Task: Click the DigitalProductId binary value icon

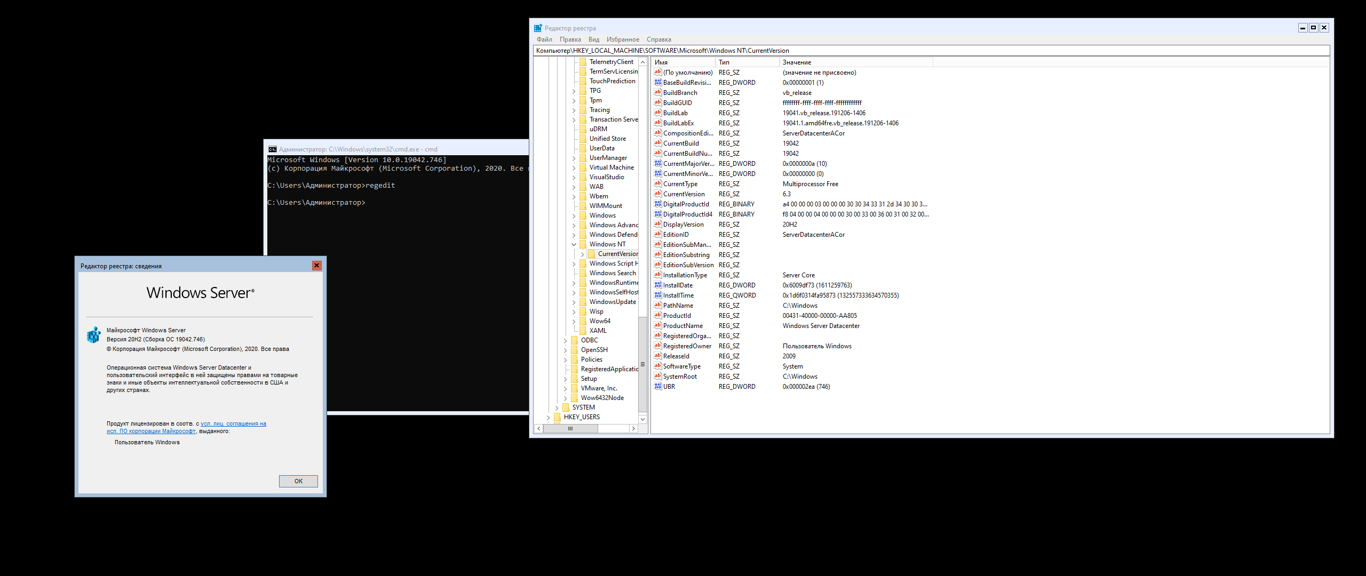Action: coord(658,204)
